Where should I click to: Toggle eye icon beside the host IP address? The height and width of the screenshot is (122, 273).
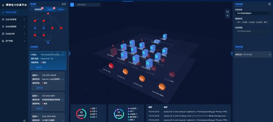tap(63, 55)
